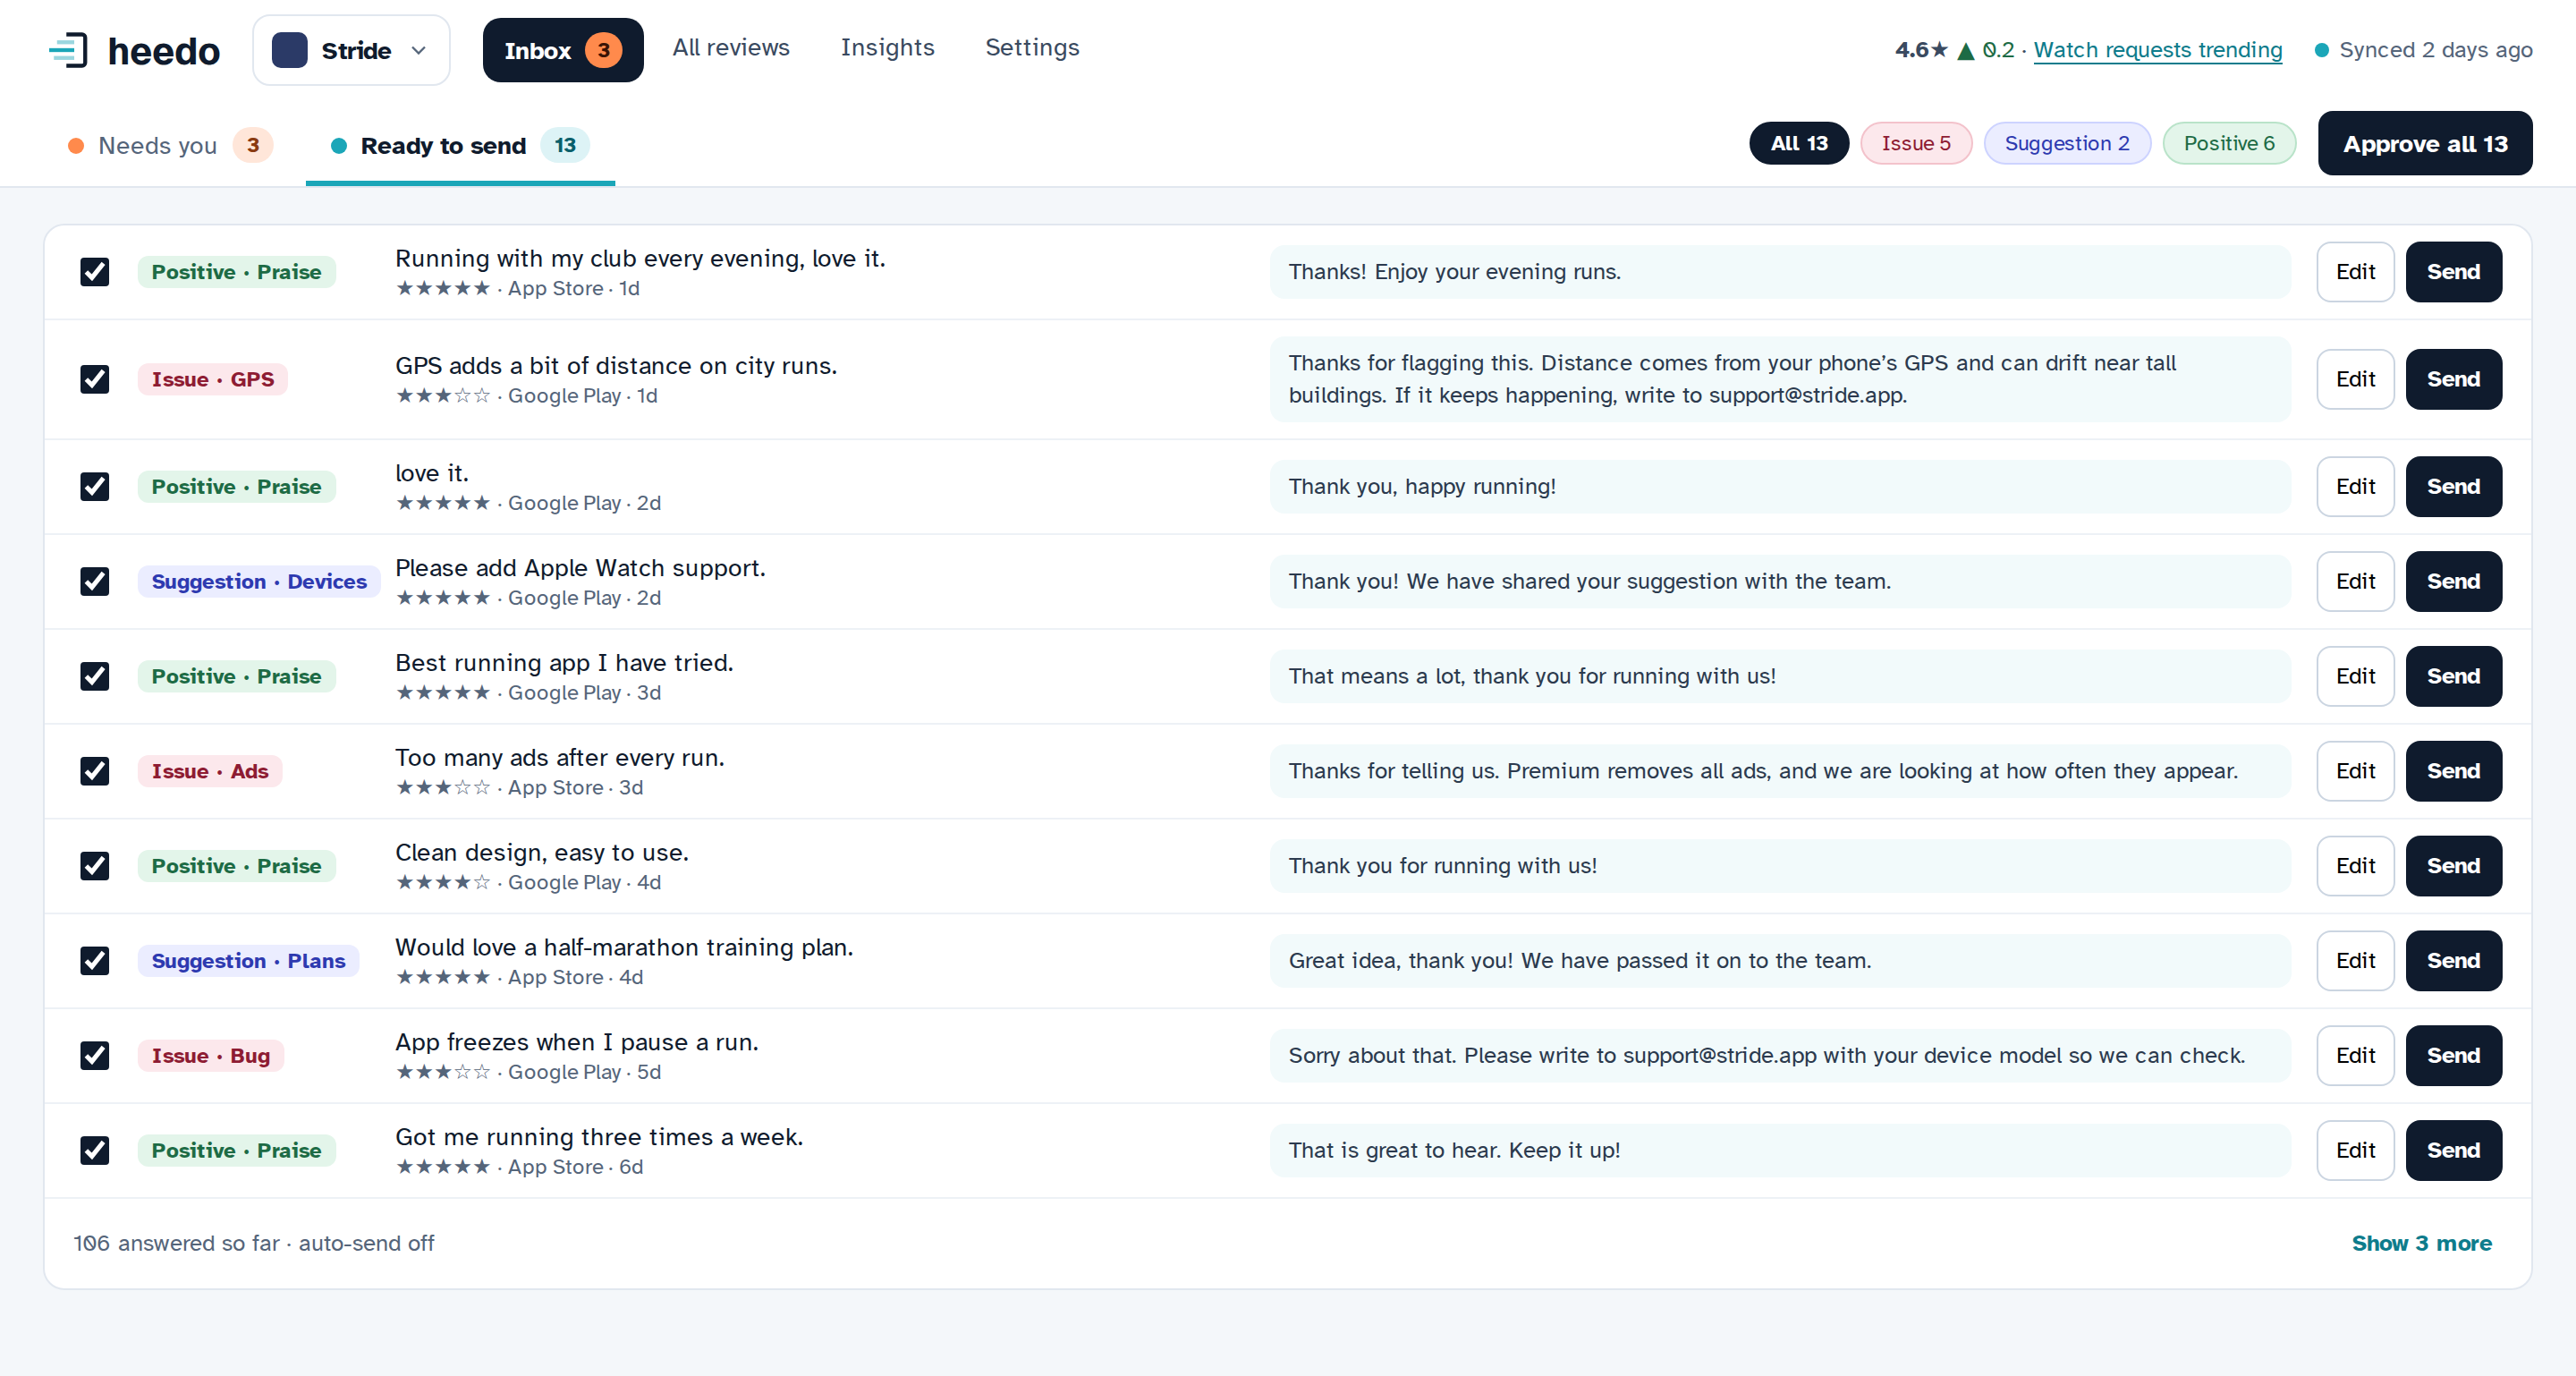Send reply 'That is great to hear'
The image size is (2576, 1376).
(2453, 1151)
